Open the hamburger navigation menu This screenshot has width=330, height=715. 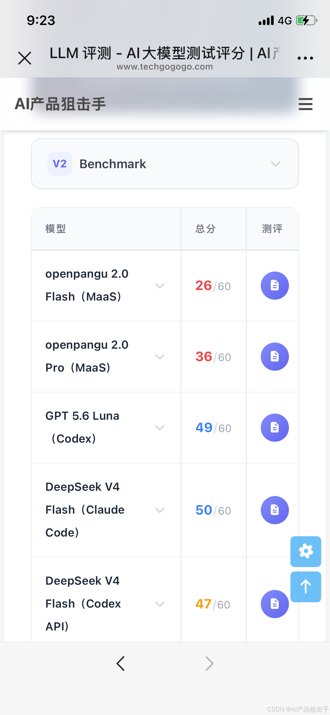click(306, 104)
